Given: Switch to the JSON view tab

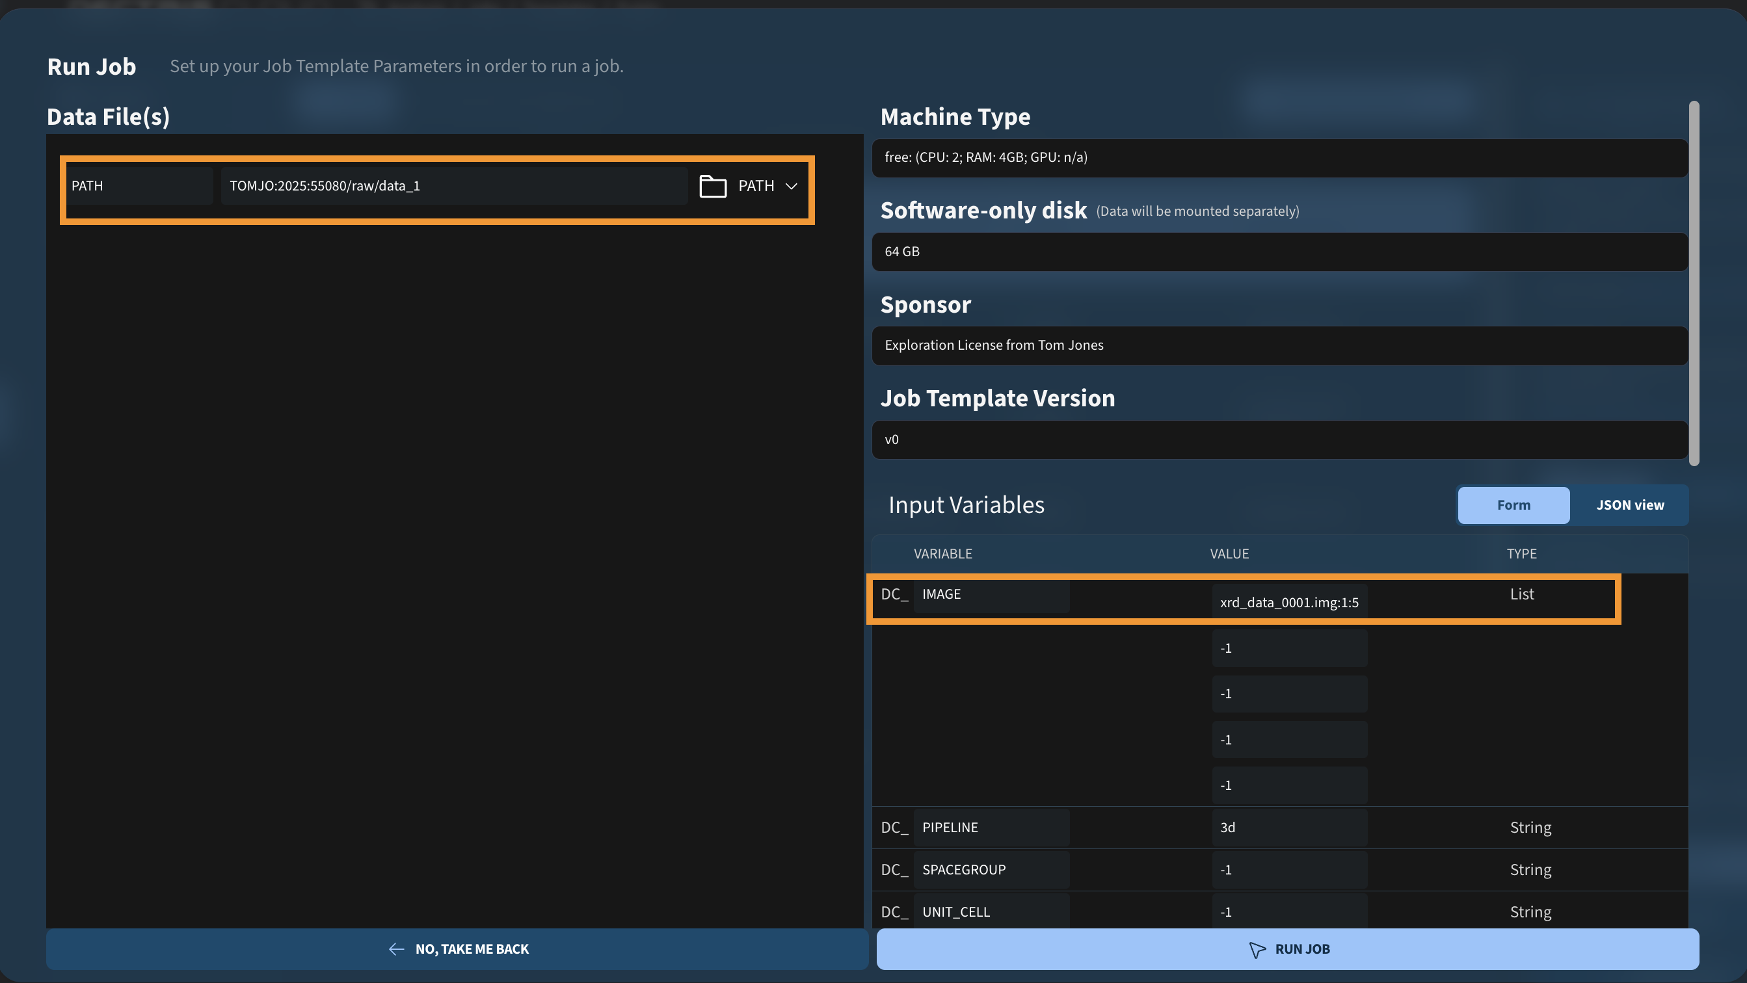Looking at the screenshot, I should coord(1630,505).
